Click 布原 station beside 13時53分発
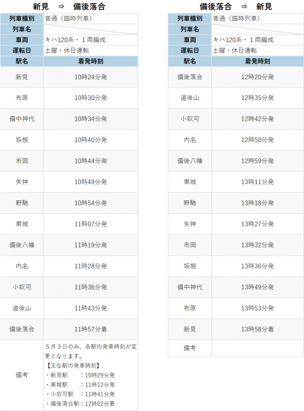This screenshot has width=304, height=411. (x=189, y=309)
